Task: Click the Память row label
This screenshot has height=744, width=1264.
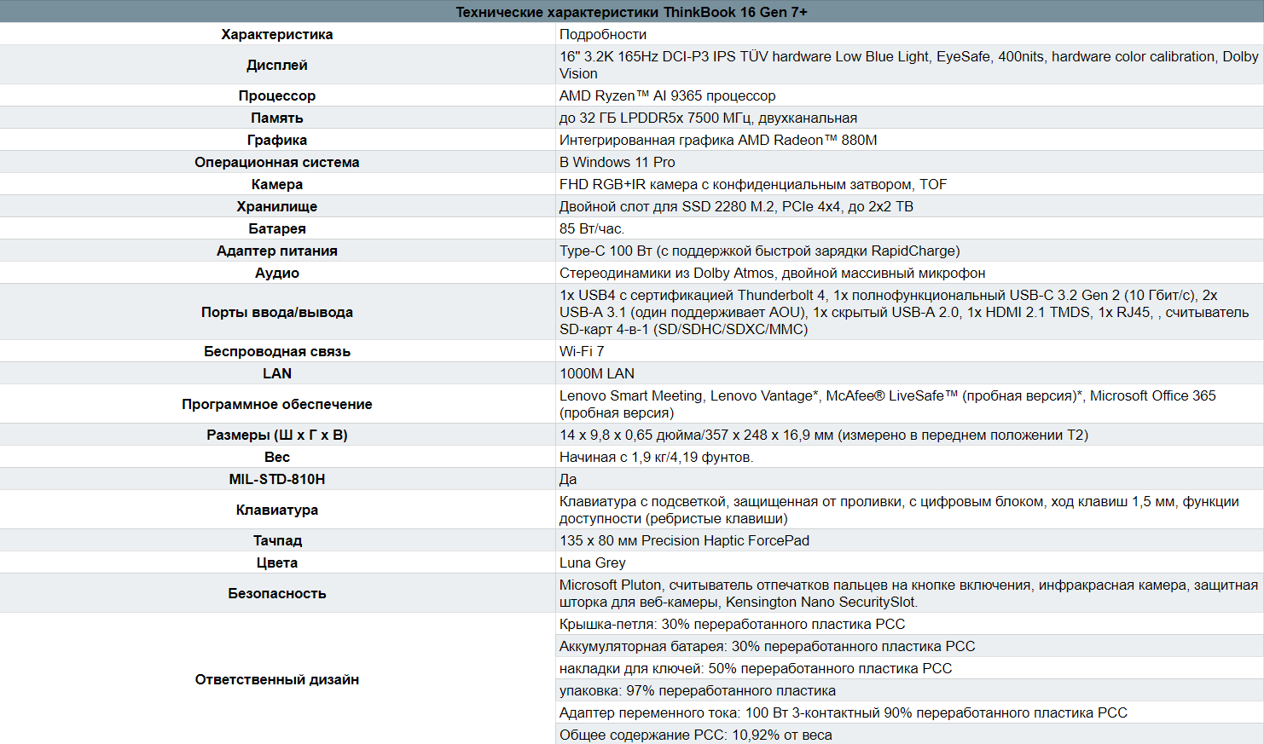Action: pyautogui.click(x=275, y=118)
